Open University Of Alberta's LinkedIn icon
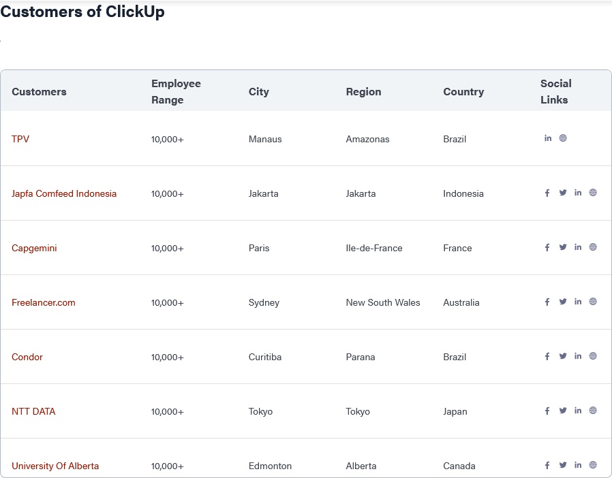612x478 pixels. coord(578,465)
